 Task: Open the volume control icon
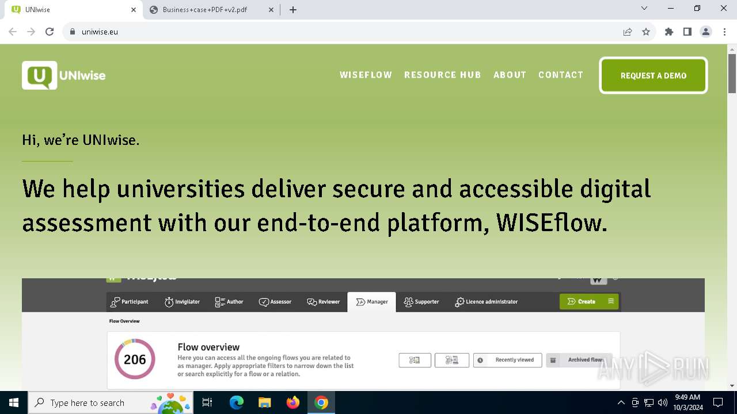pyautogui.click(x=663, y=402)
